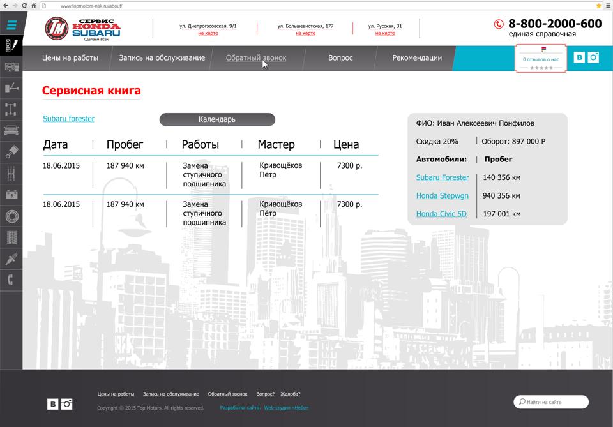
Task: Open the 'Цены на работы' nav tab
Action: [70, 58]
